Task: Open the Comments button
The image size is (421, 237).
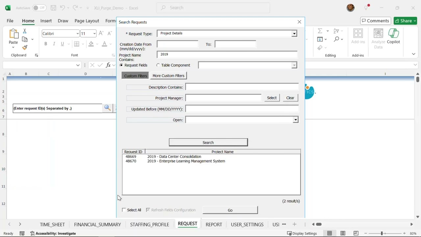Action: pyautogui.click(x=376, y=21)
